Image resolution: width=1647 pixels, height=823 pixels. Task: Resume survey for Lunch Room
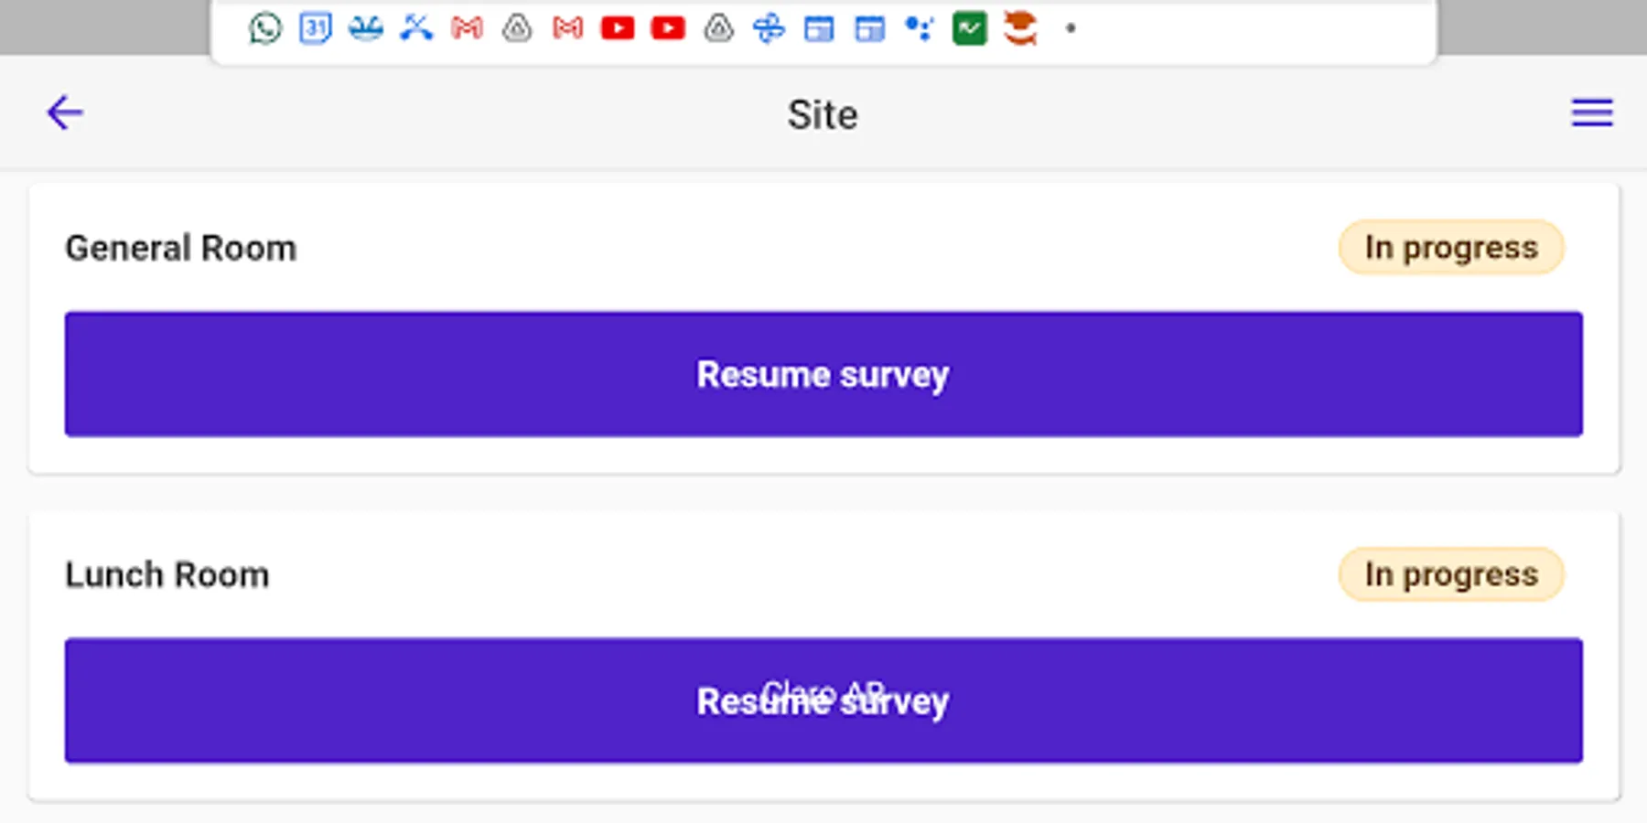click(x=823, y=700)
